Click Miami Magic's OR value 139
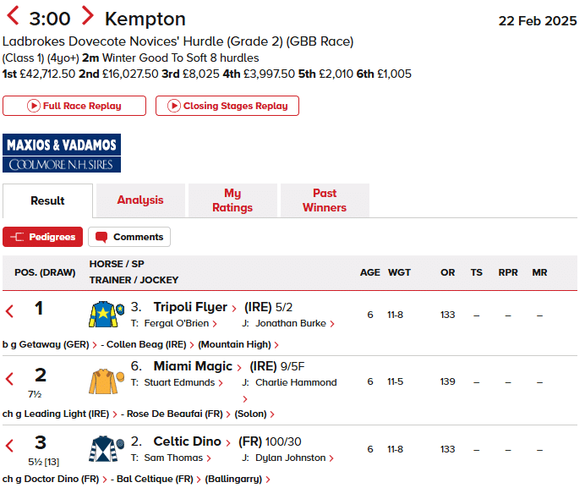The height and width of the screenshot is (488, 585). [x=447, y=381]
